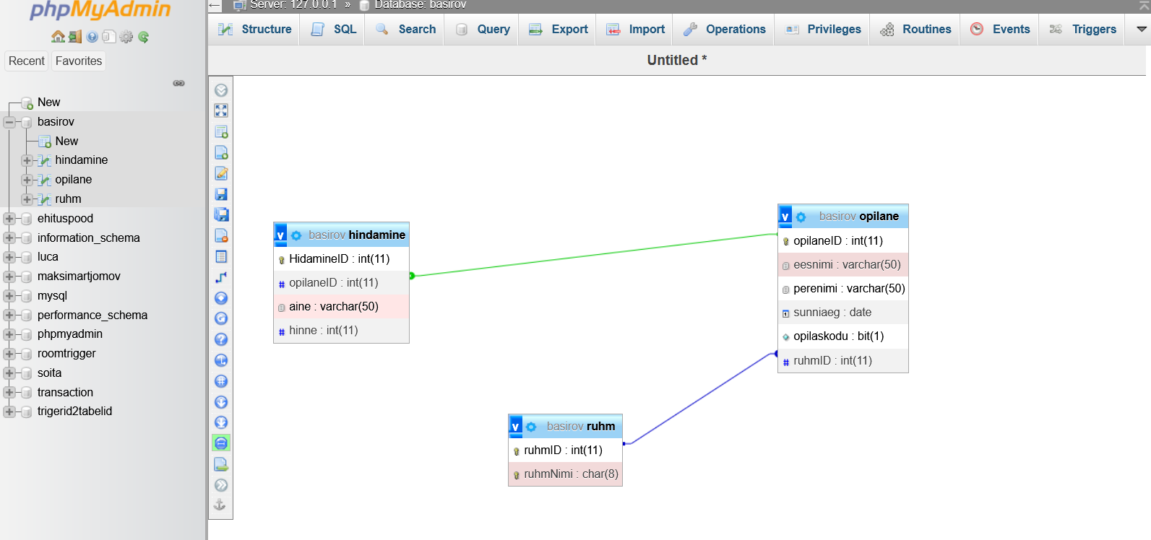Click the green reload navigation panel icon

pyautogui.click(x=144, y=37)
